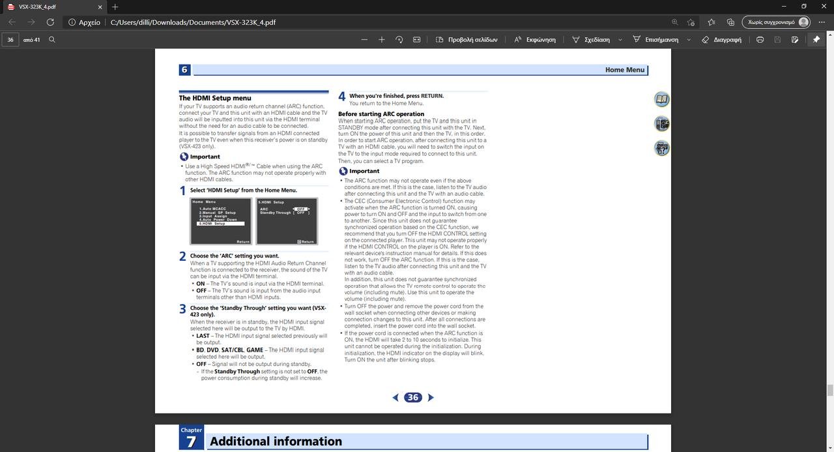Click the page 36 number badge
Image resolution: width=834 pixels, height=452 pixels.
click(412, 397)
